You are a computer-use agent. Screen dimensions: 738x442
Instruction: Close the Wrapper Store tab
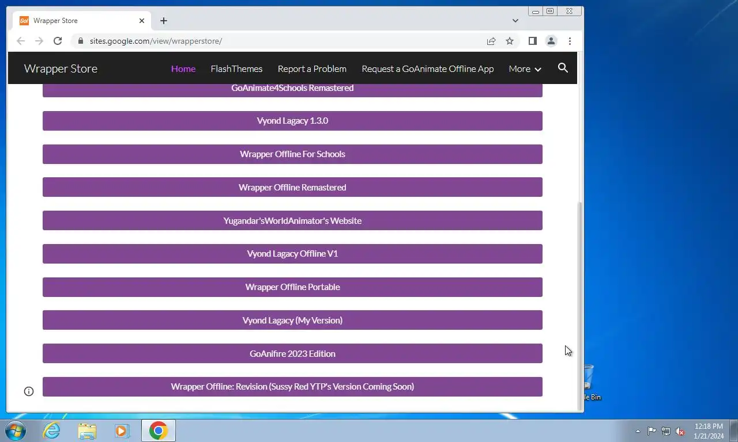[x=142, y=21]
